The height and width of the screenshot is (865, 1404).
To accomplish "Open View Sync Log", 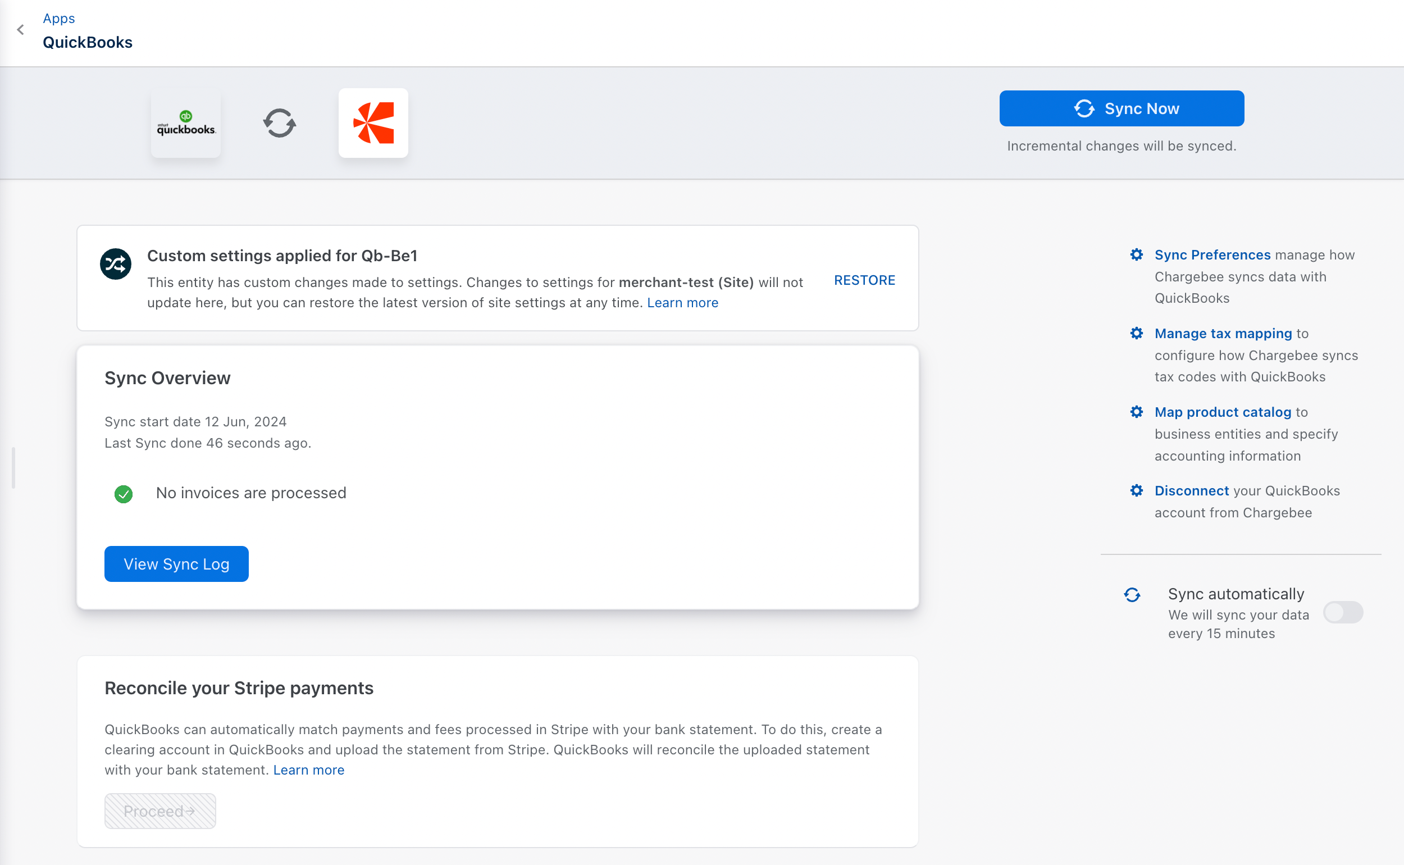I will 176,564.
